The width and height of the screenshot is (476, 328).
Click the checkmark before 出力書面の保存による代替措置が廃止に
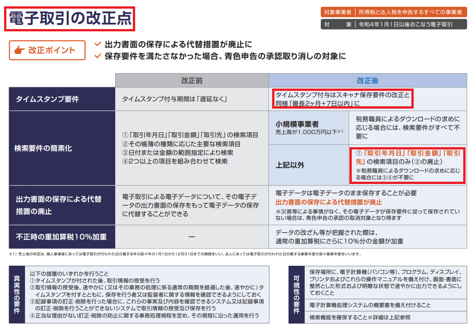click(x=97, y=44)
